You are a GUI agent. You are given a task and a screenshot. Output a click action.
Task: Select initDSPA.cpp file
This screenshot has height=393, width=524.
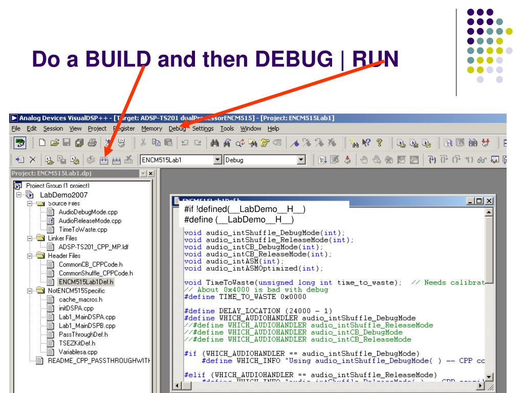tap(76, 309)
